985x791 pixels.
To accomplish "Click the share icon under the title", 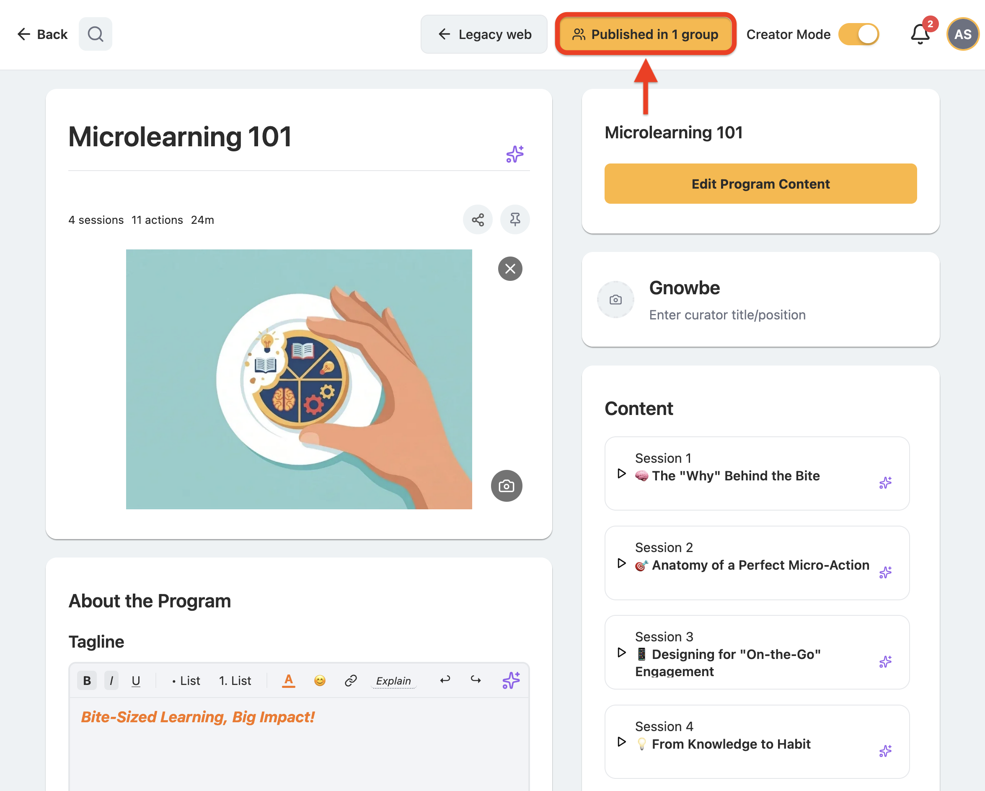I will click(478, 220).
